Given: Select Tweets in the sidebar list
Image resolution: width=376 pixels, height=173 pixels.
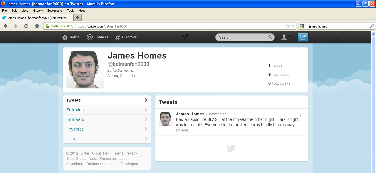Looking at the screenshot, I should (x=107, y=100).
